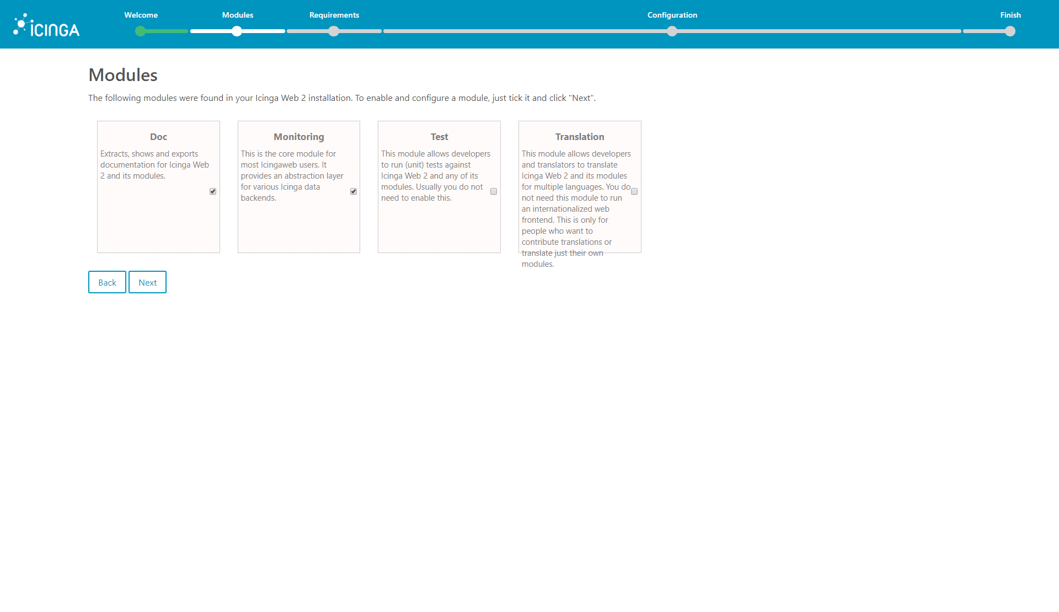The image size is (1059, 612).
Task: Go to the Finish step label
Action: click(x=1010, y=15)
